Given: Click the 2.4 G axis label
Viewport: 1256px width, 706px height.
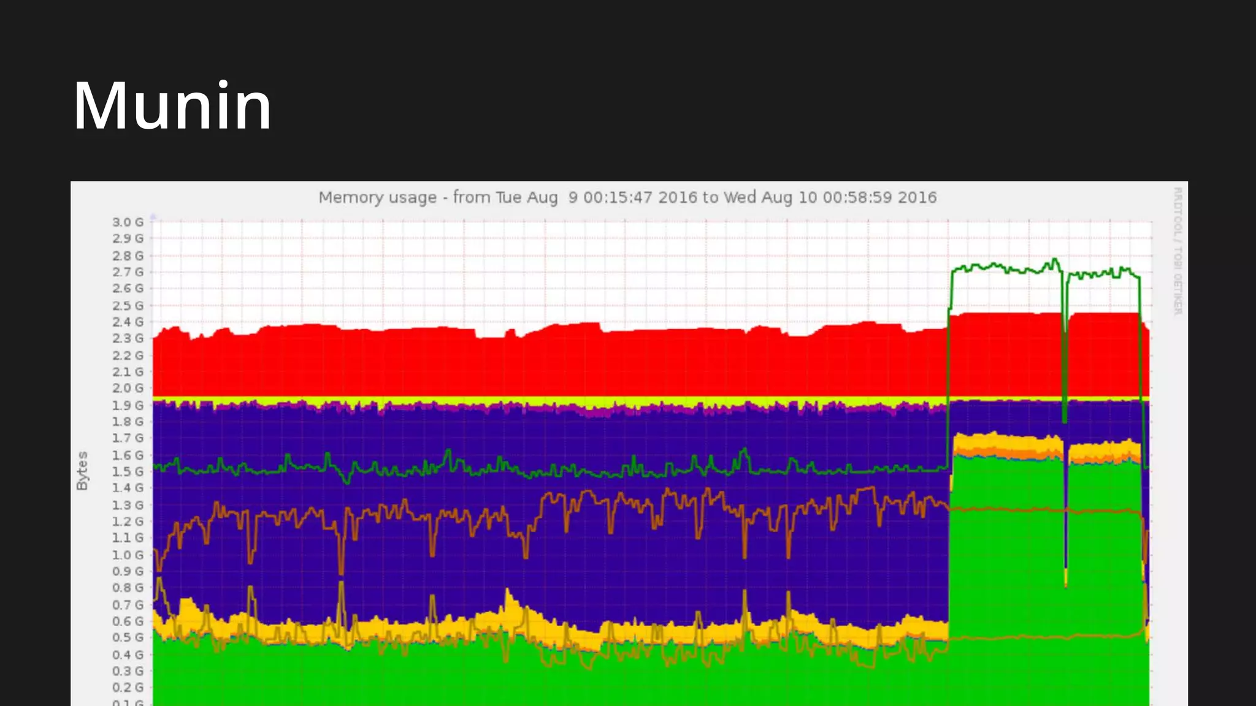Looking at the screenshot, I should [x=128, y=322].
